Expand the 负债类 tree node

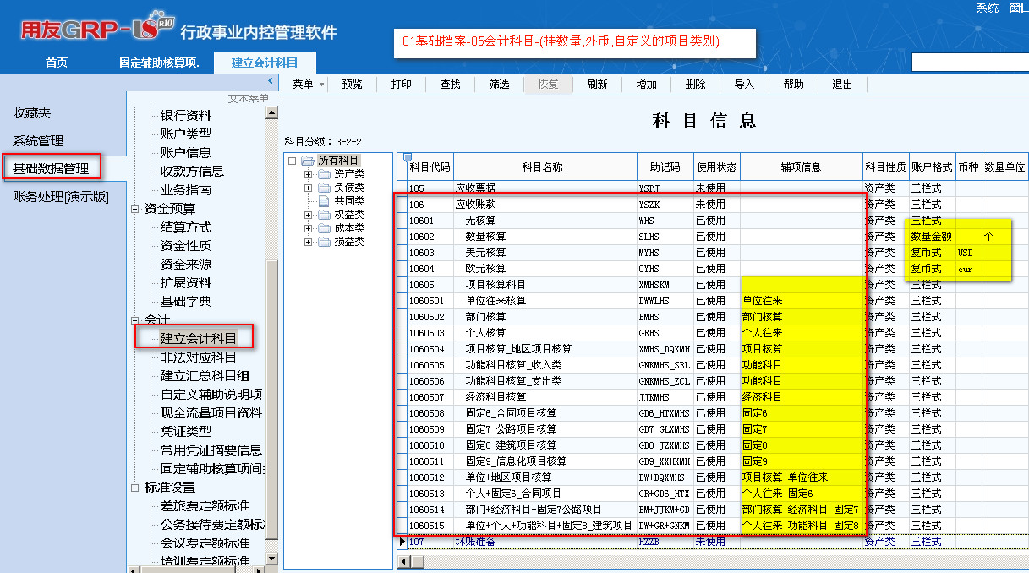click(309, 188)
